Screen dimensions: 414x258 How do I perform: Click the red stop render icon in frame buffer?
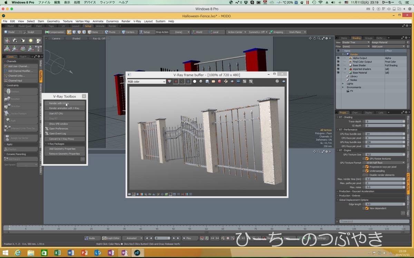219,82
